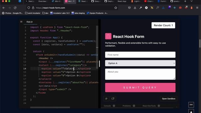Open Equipo Producto bookmark
Viewport: 201px width, 113px height.
pyautogui.click(x=97, y=13)
